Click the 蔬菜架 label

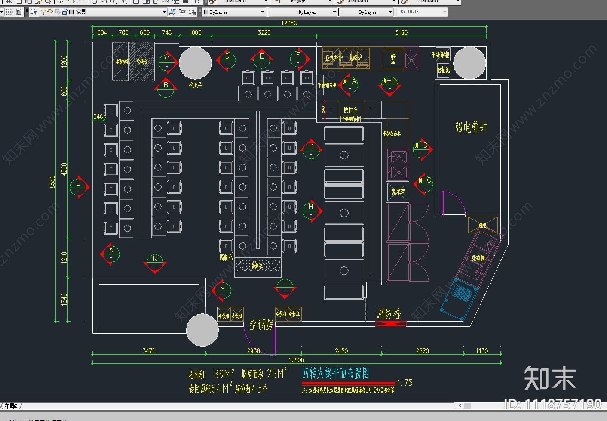pos(398,191)
